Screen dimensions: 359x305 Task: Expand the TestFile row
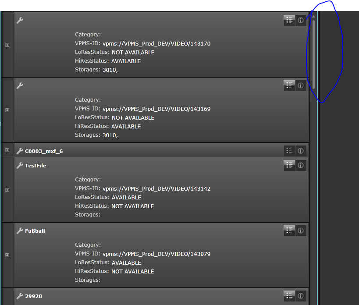coord(7,190)
